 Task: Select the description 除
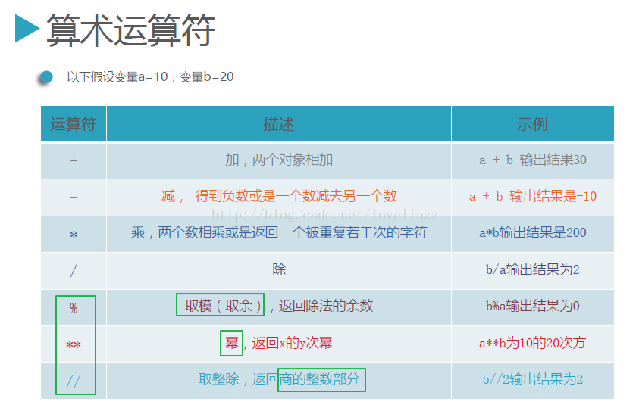[x=279, y=269]
